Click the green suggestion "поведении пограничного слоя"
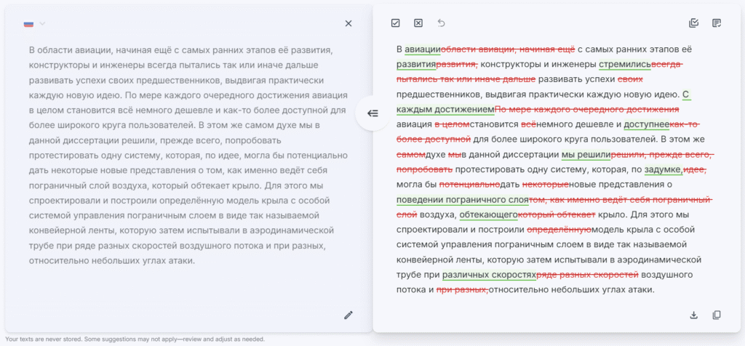 [x=461, y=199]
